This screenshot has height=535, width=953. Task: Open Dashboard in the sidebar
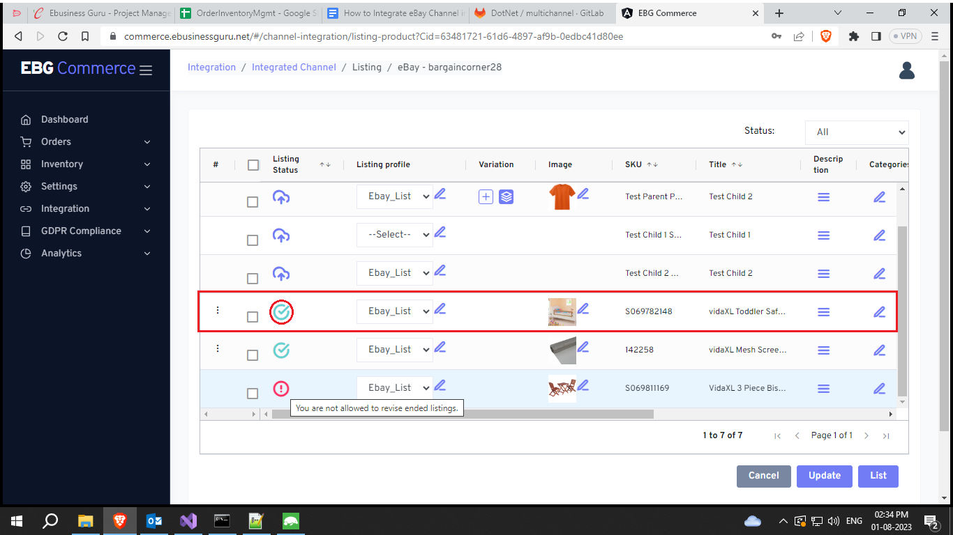(64, 119)
